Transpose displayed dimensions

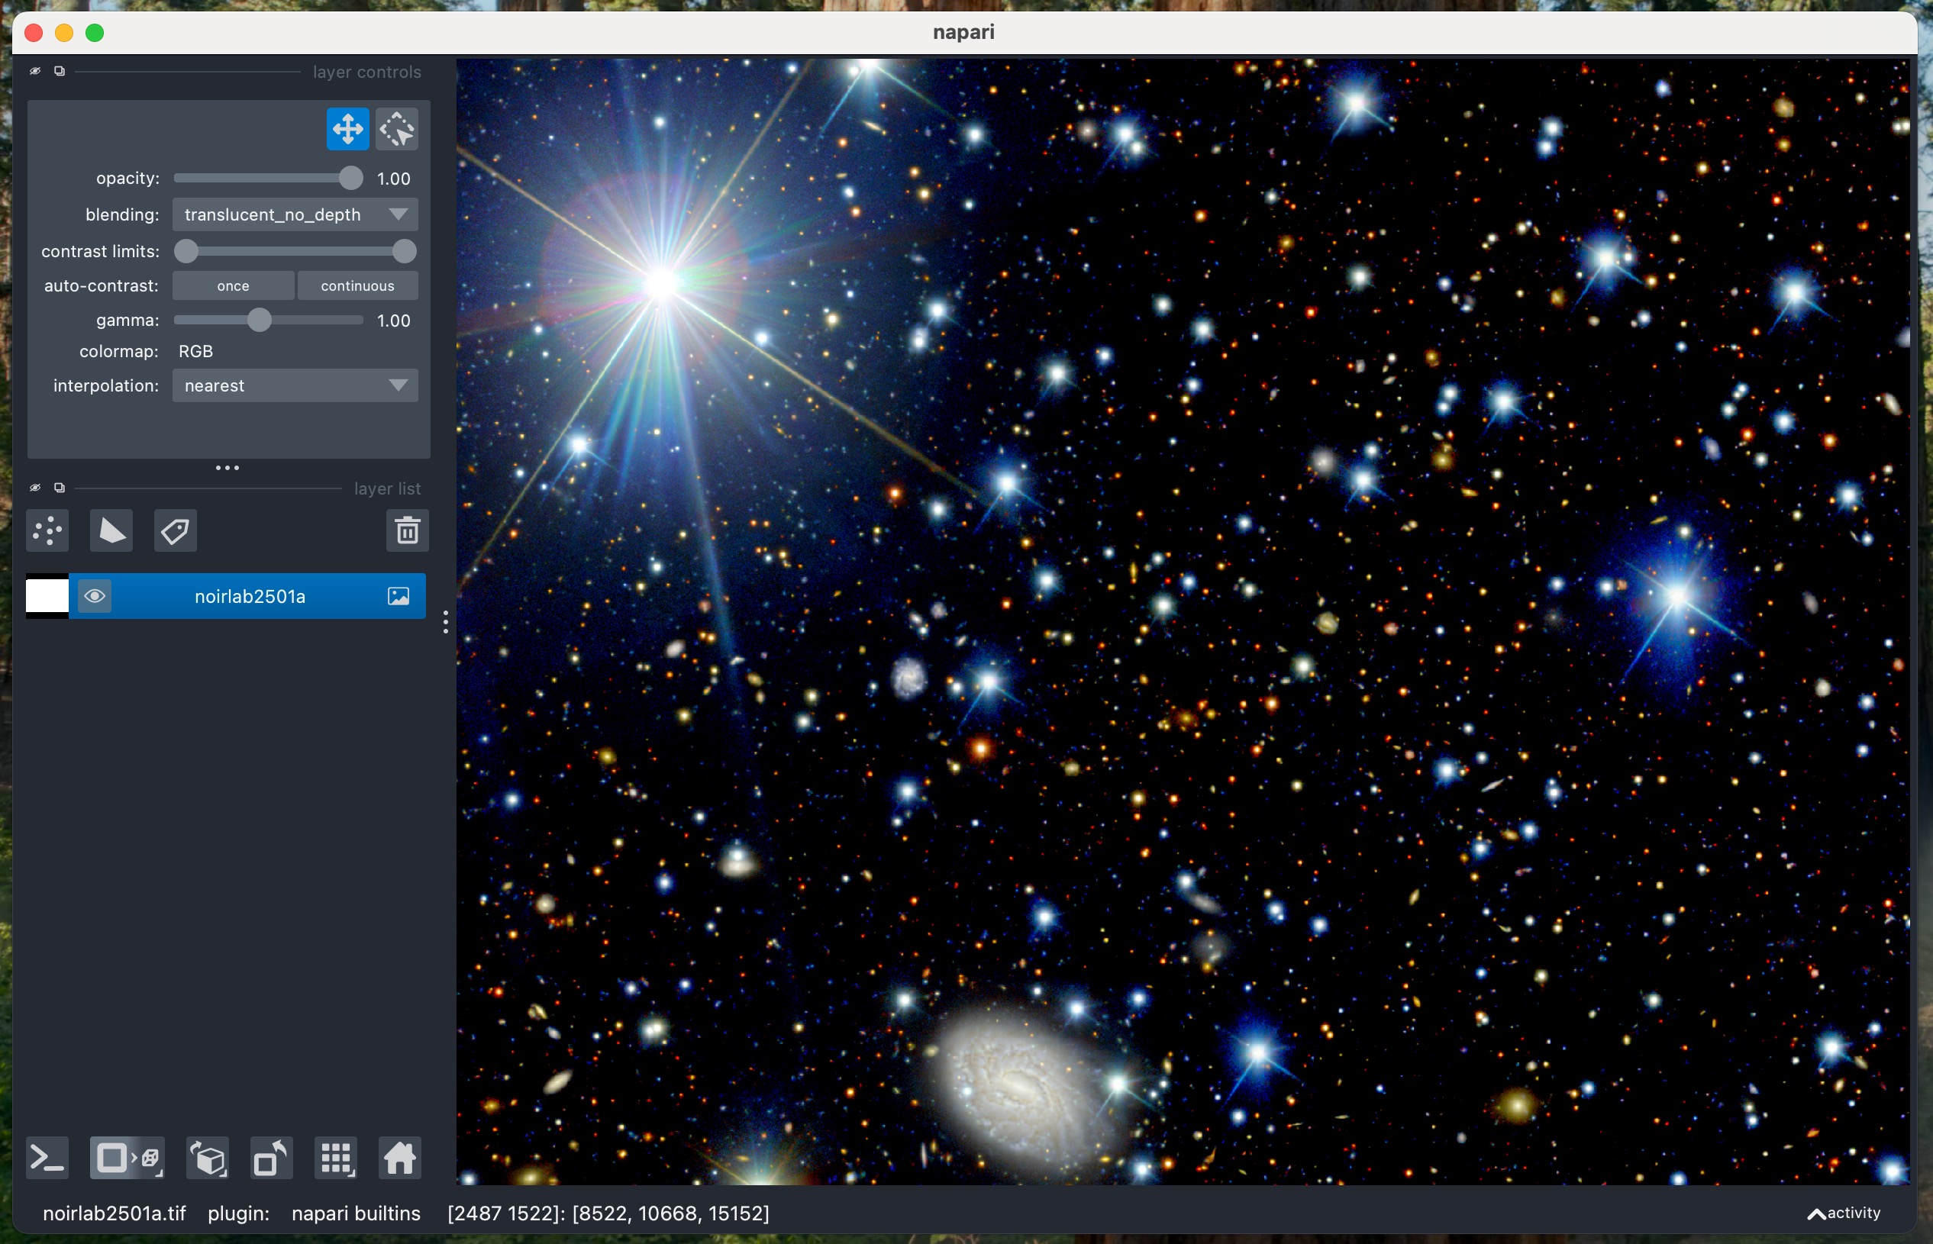pos(272,1159)
